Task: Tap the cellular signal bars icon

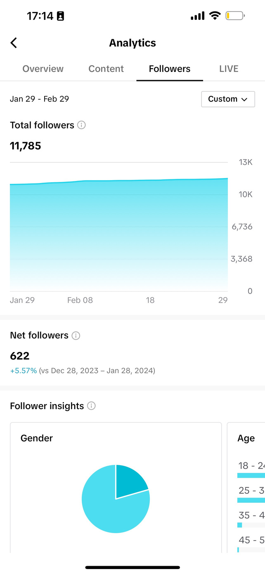Action: click(x=197, y=16)
